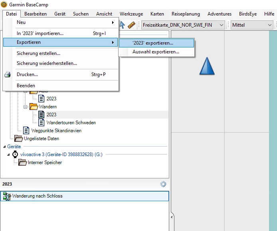This screenshot has height=231, width=277.
Task: Click the vívoactive 3 watch icon
Action: [x=15, y=155]
